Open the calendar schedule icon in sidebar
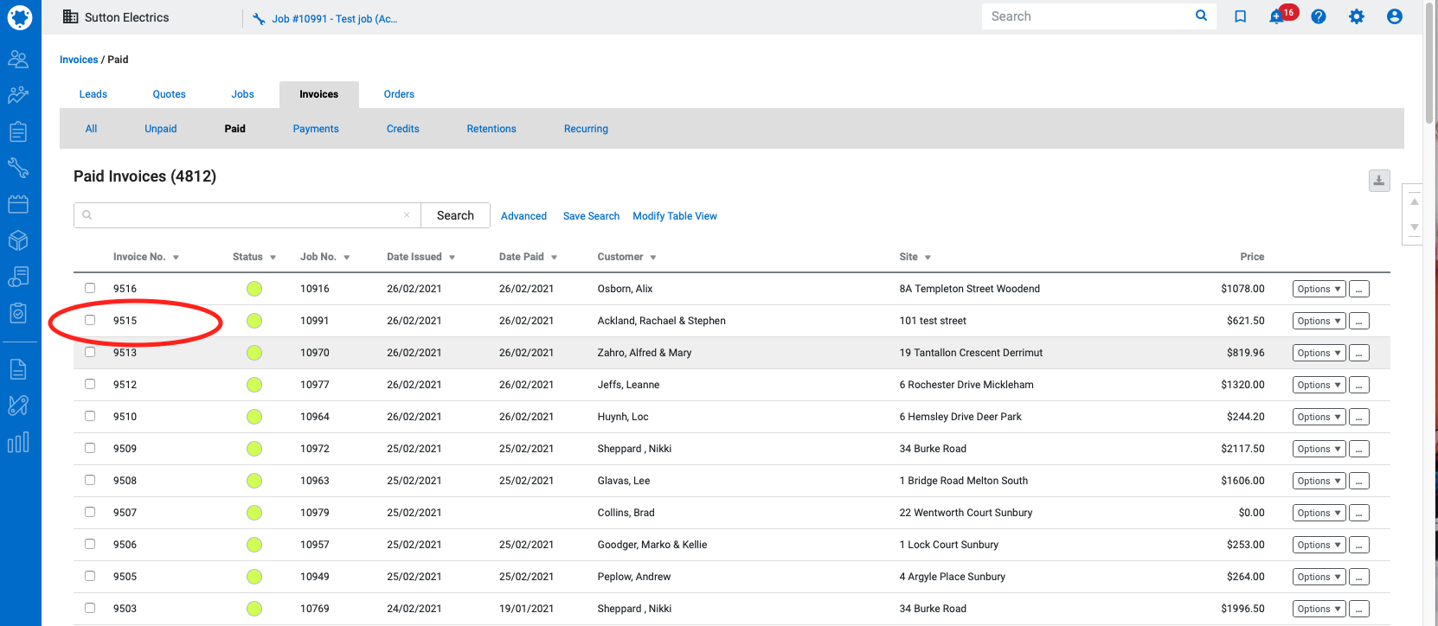 (18, 204)
